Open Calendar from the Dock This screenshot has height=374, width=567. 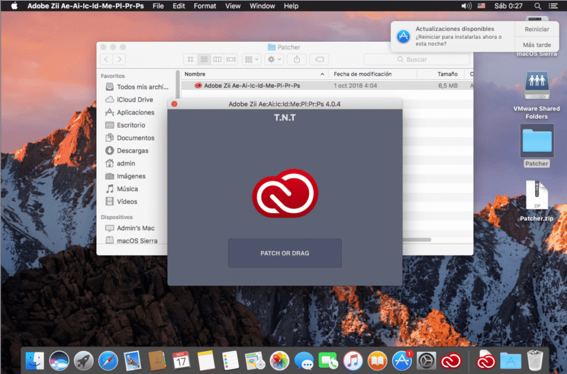point(182,361)
